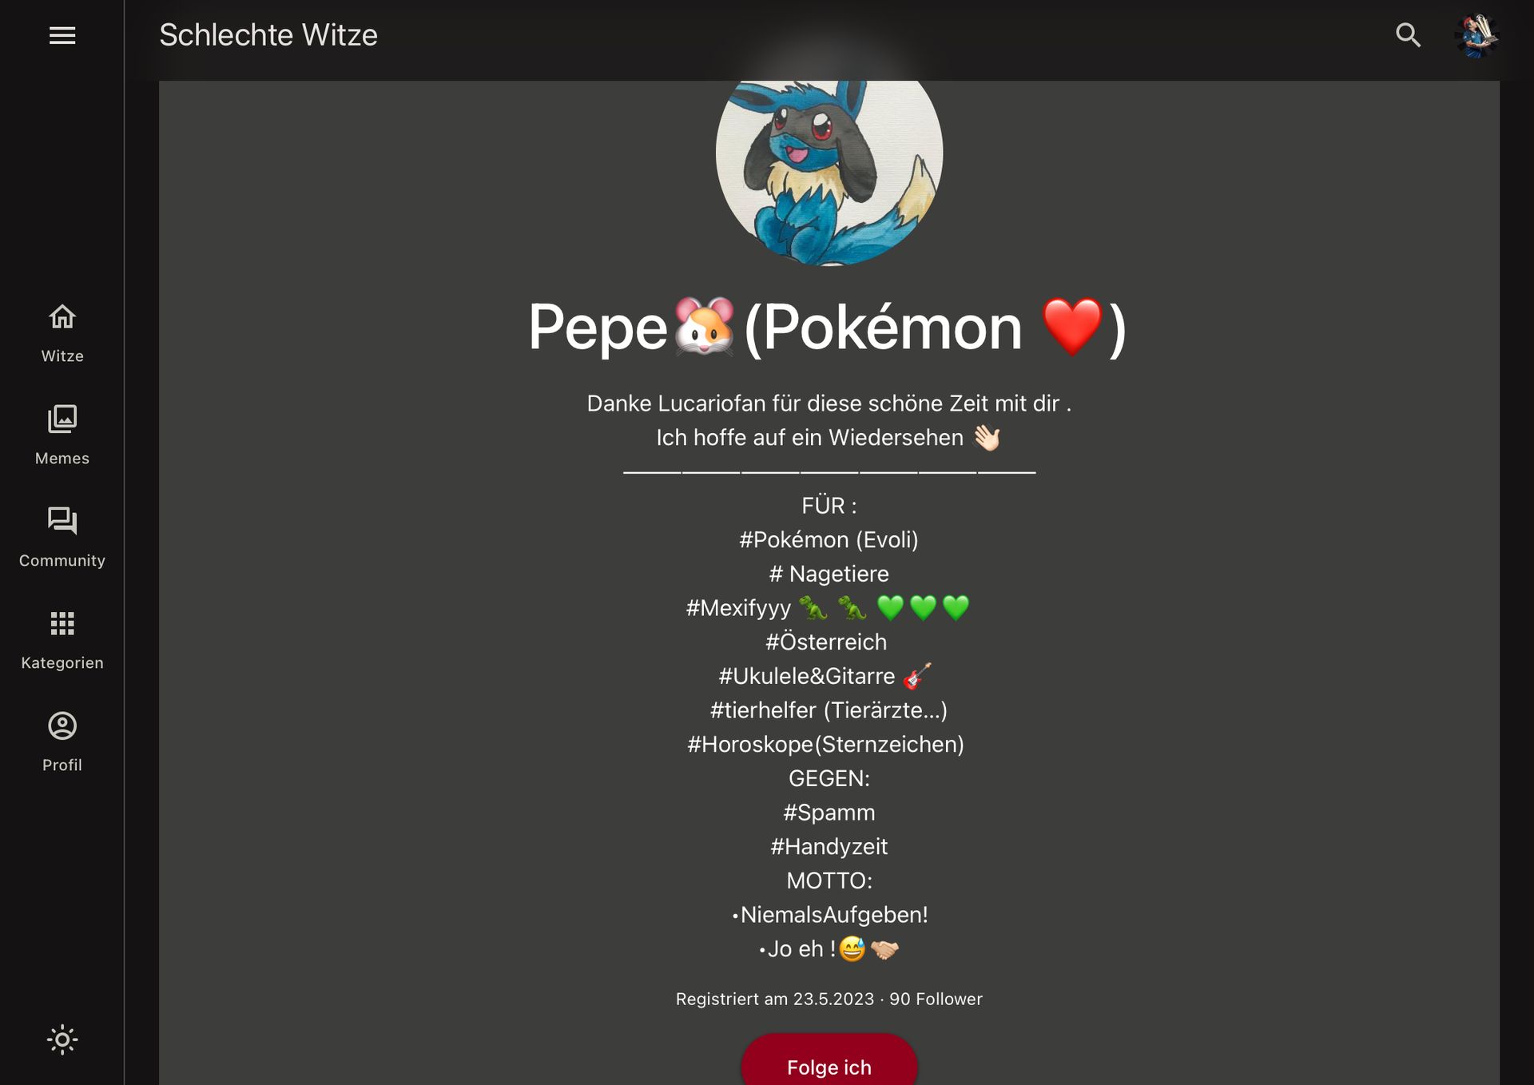The width and height of the screenshot is (1534, 1085).
Task: Select the Community label in sidebar
Action: click(62, 561)
